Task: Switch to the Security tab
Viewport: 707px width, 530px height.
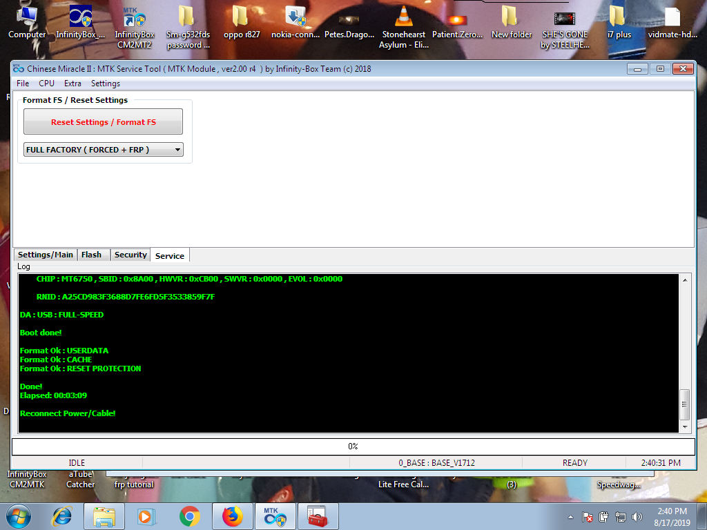Action: point(130,255)
